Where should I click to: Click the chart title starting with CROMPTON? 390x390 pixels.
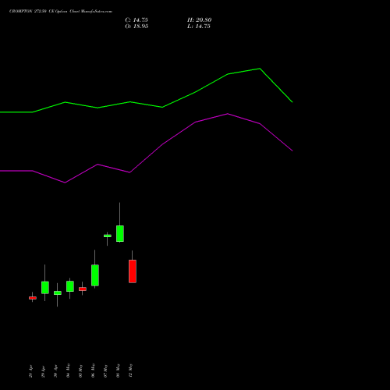[x=61, y=12]
